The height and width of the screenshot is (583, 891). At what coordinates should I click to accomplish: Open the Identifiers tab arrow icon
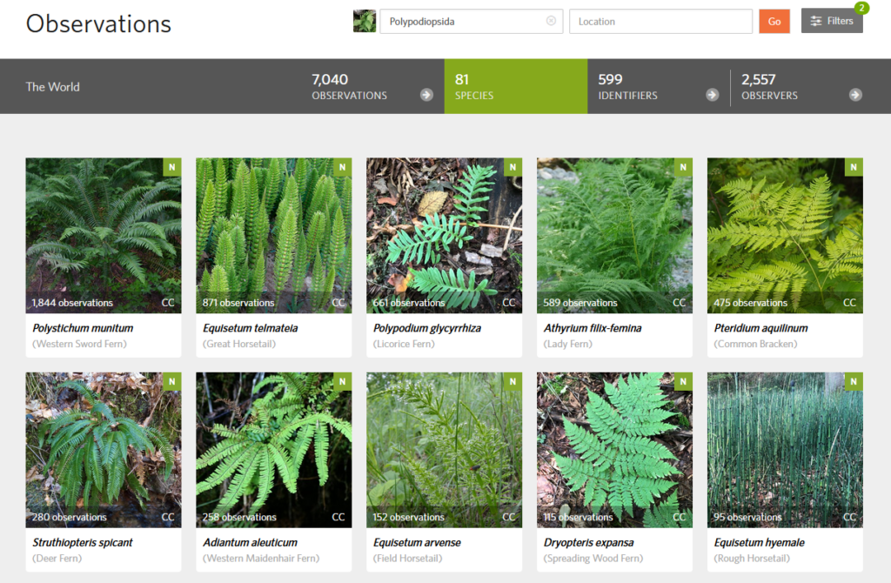(712, 95)
